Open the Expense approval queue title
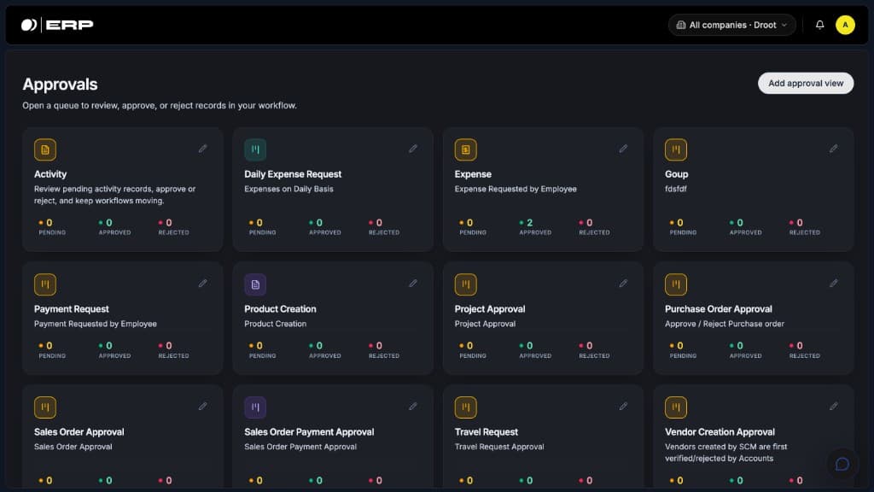Screen dimensions: 874x492 473,174
